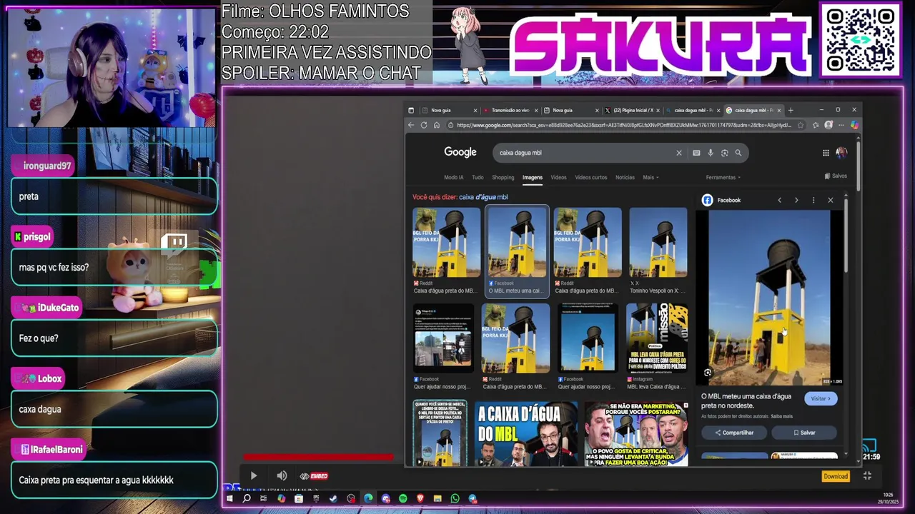This screenshot has width=915, height=514.
Task: Search inside image with Lens overlay icon
Action: 708,373
